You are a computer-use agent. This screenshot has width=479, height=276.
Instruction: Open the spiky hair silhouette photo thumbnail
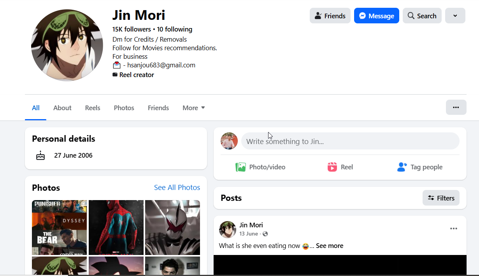(116, 265)
